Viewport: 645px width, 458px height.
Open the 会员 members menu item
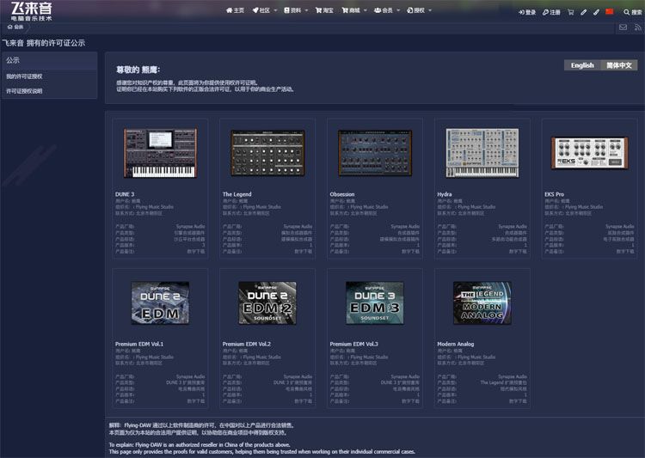[384, 10]
